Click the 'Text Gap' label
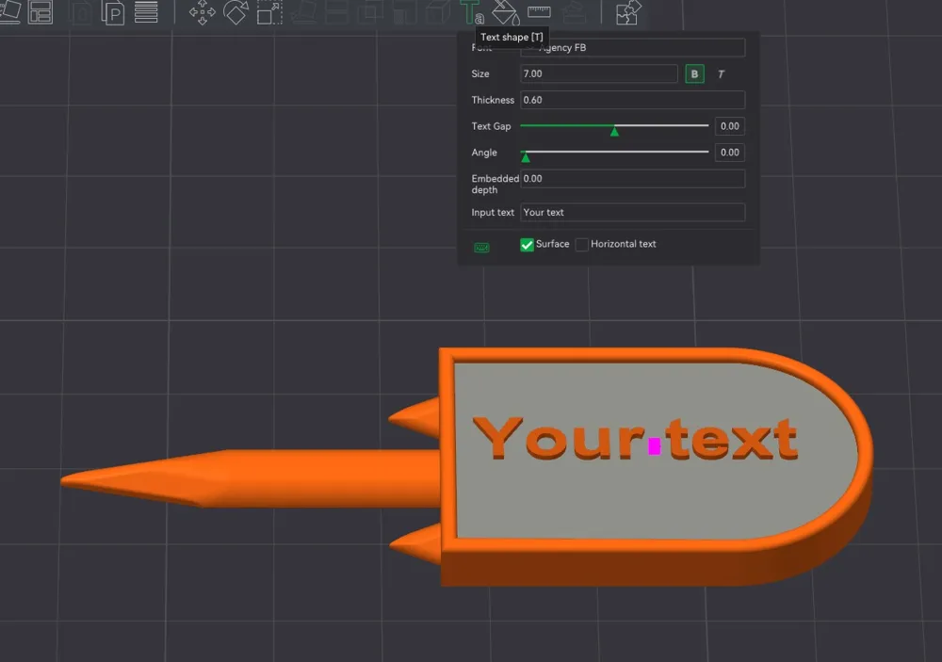 [491, 126]
